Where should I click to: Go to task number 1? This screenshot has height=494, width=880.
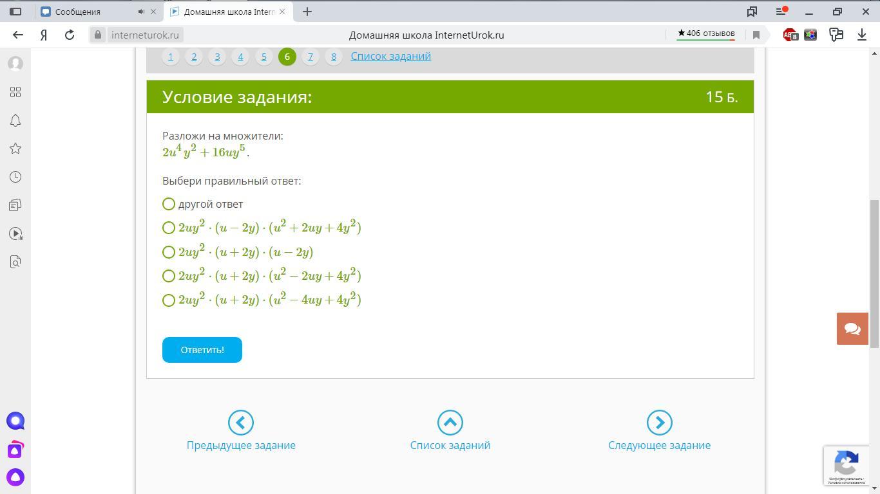point(171,57)
